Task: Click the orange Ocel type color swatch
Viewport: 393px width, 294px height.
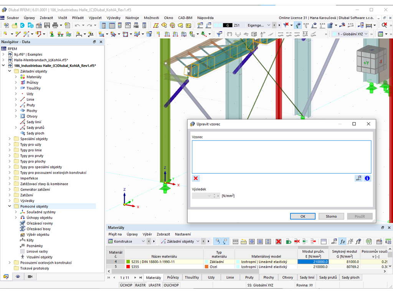Action: [206, 267]
